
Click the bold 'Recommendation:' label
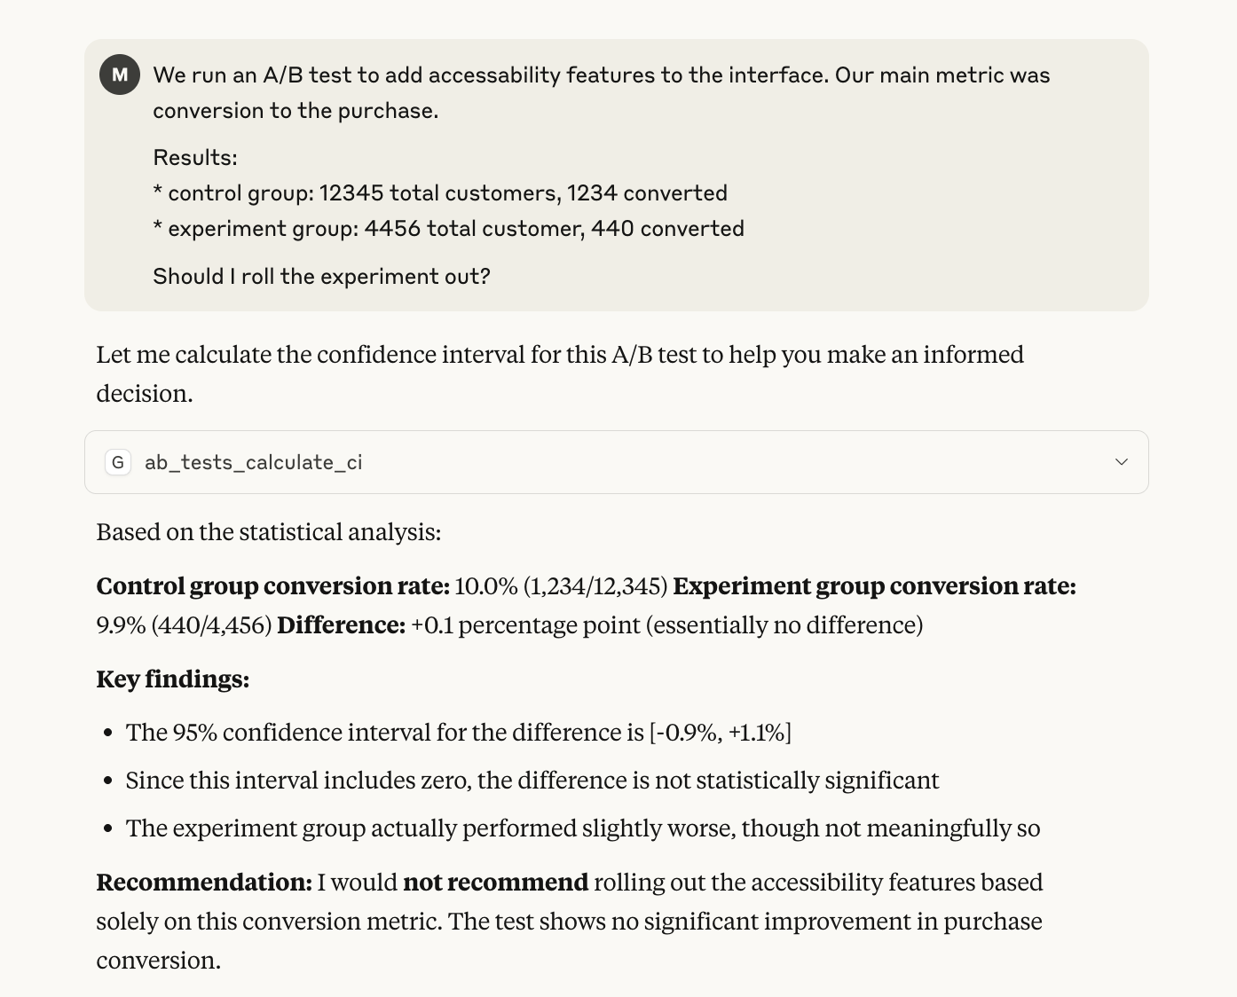pos(203,883)
